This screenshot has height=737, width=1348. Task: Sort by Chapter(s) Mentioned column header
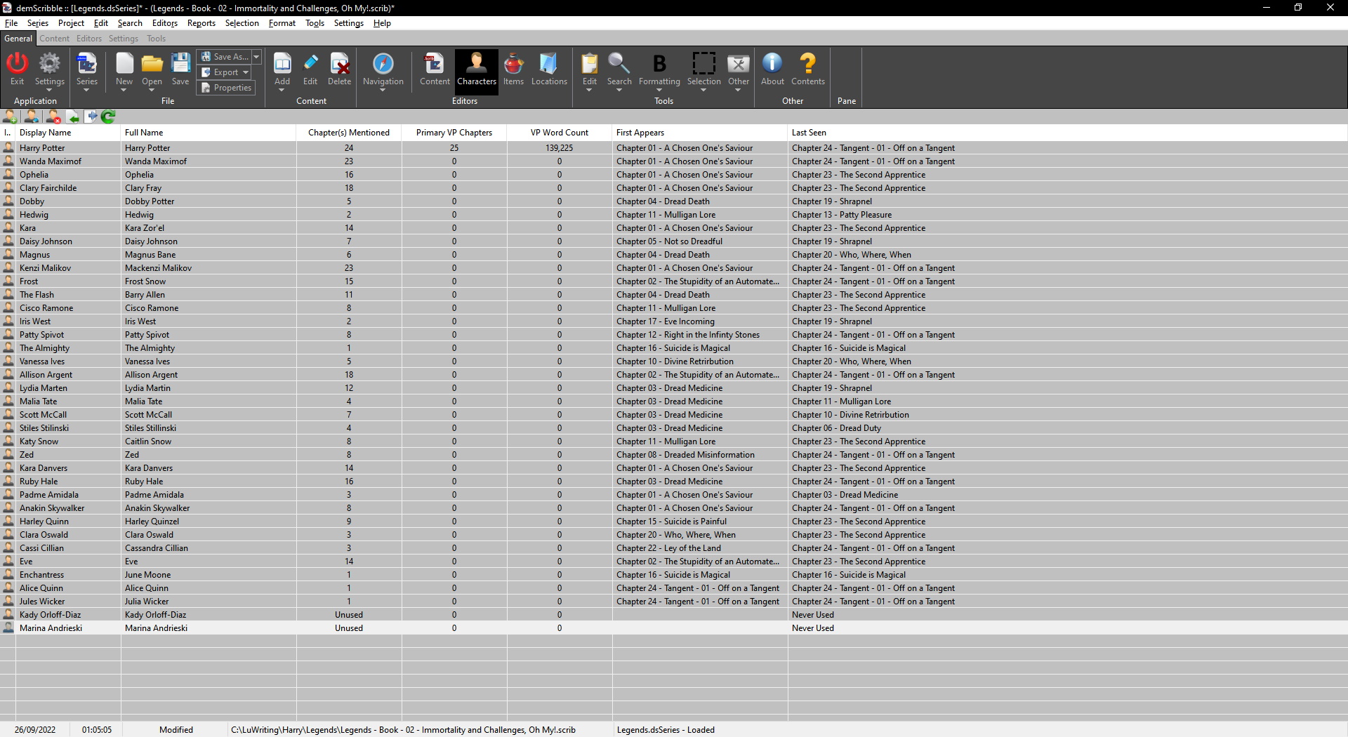click(349, 133)
